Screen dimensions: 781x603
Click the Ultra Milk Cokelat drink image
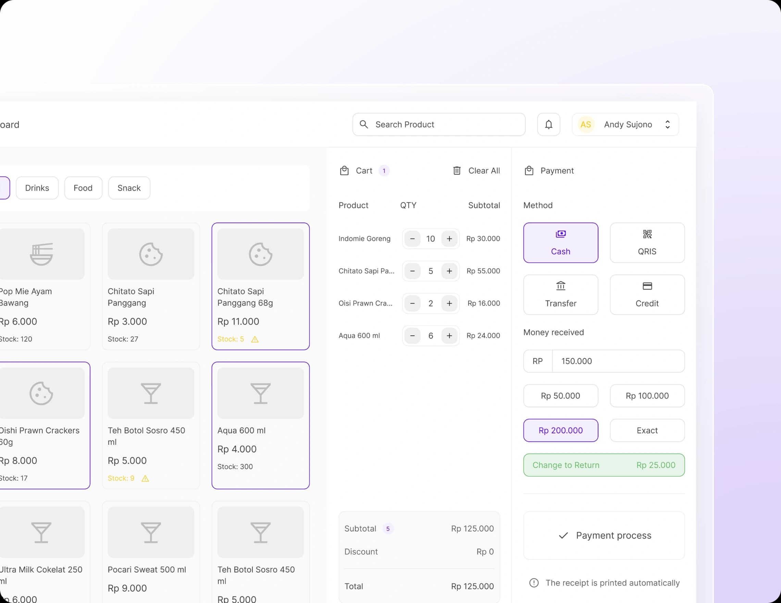(41, 532)
